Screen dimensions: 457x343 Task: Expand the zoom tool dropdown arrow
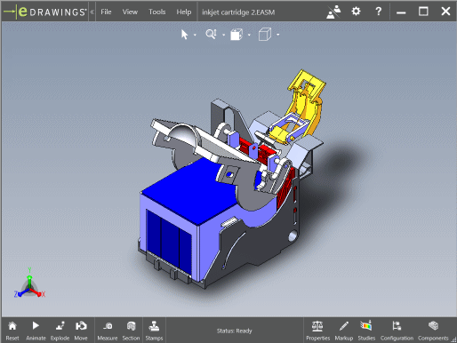[x=223, y=35]
